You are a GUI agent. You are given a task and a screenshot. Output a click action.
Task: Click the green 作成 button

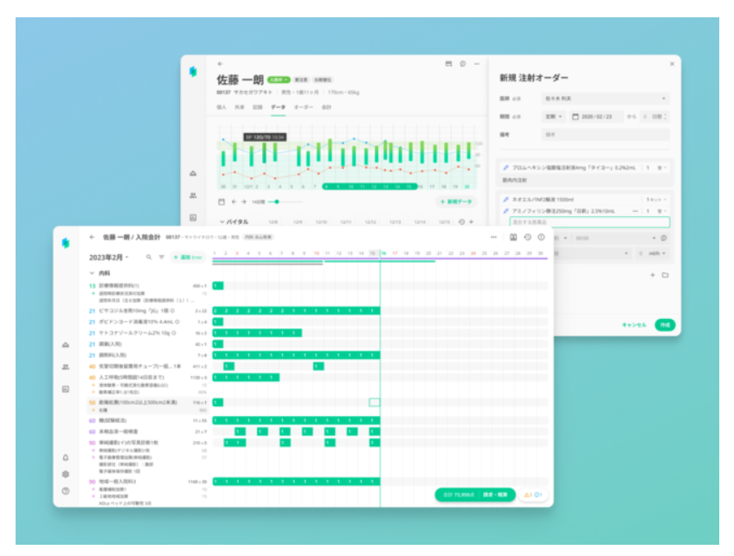pyautogui.click(x=665, y=324)
